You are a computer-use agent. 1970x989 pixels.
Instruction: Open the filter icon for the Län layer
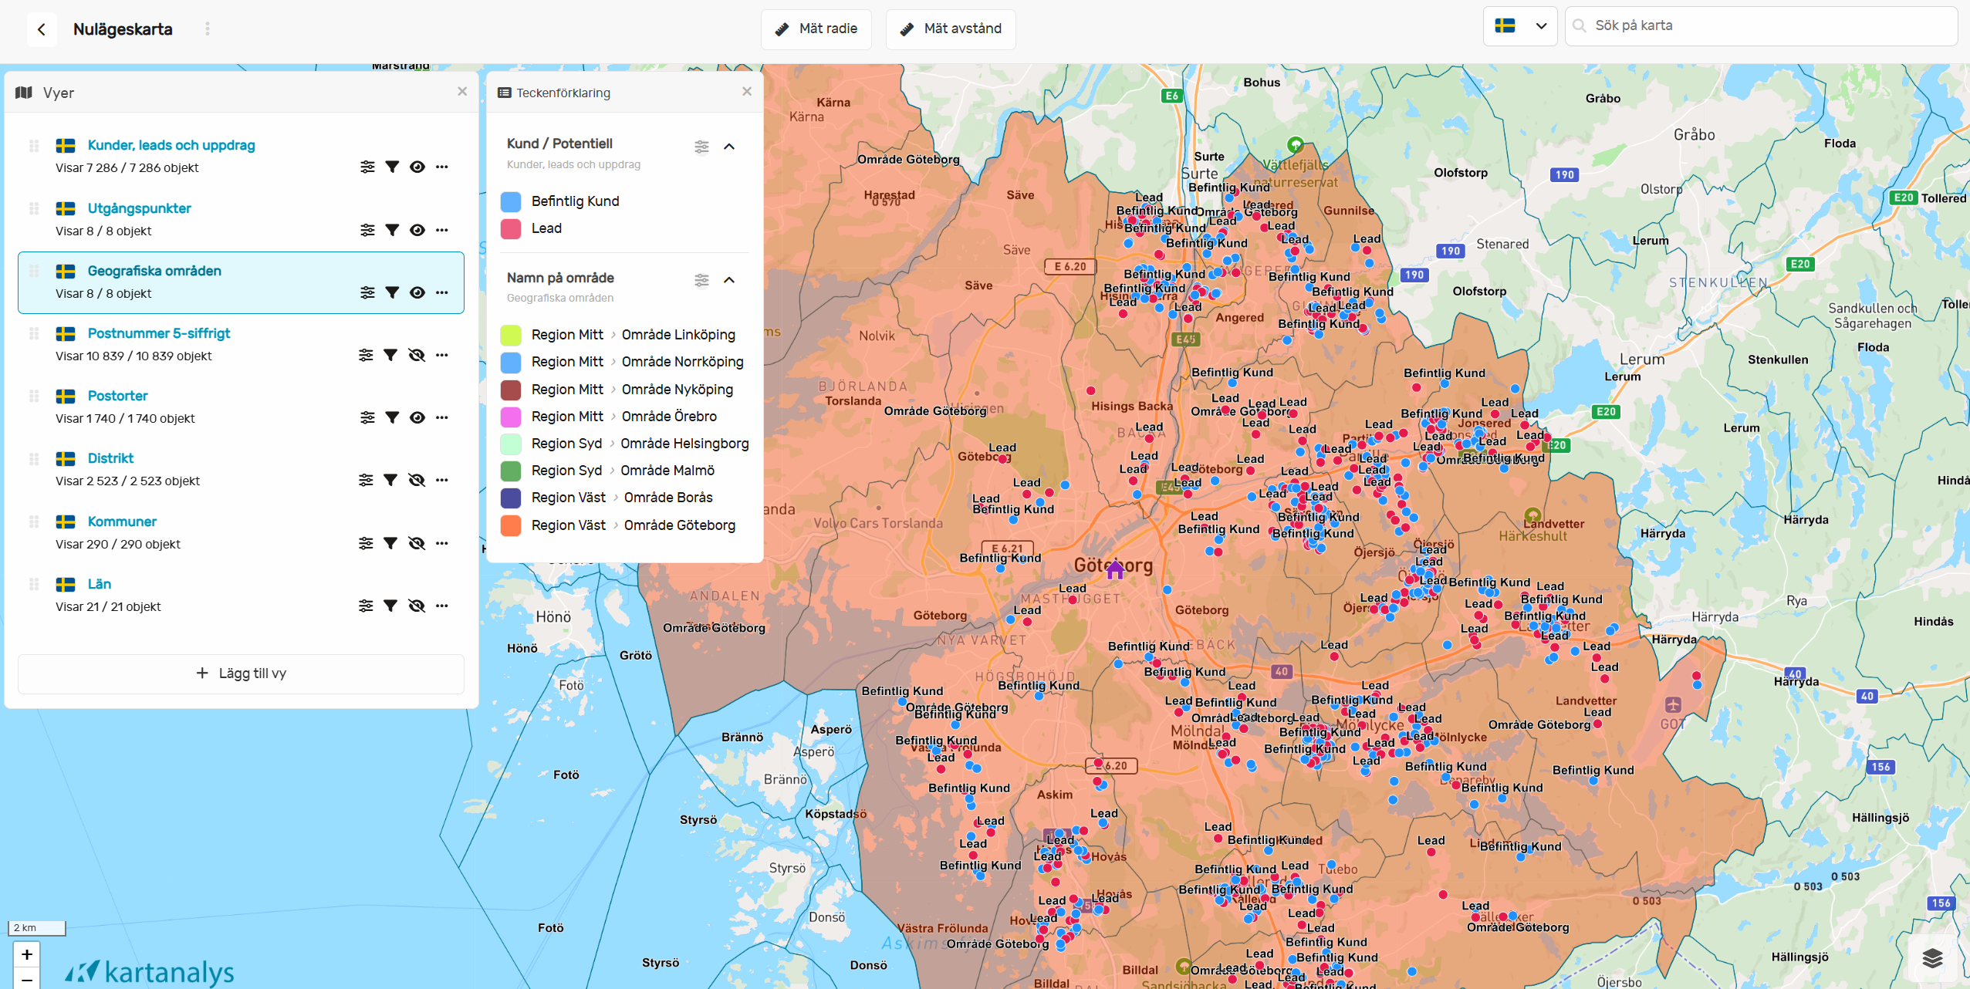point(392,605)
